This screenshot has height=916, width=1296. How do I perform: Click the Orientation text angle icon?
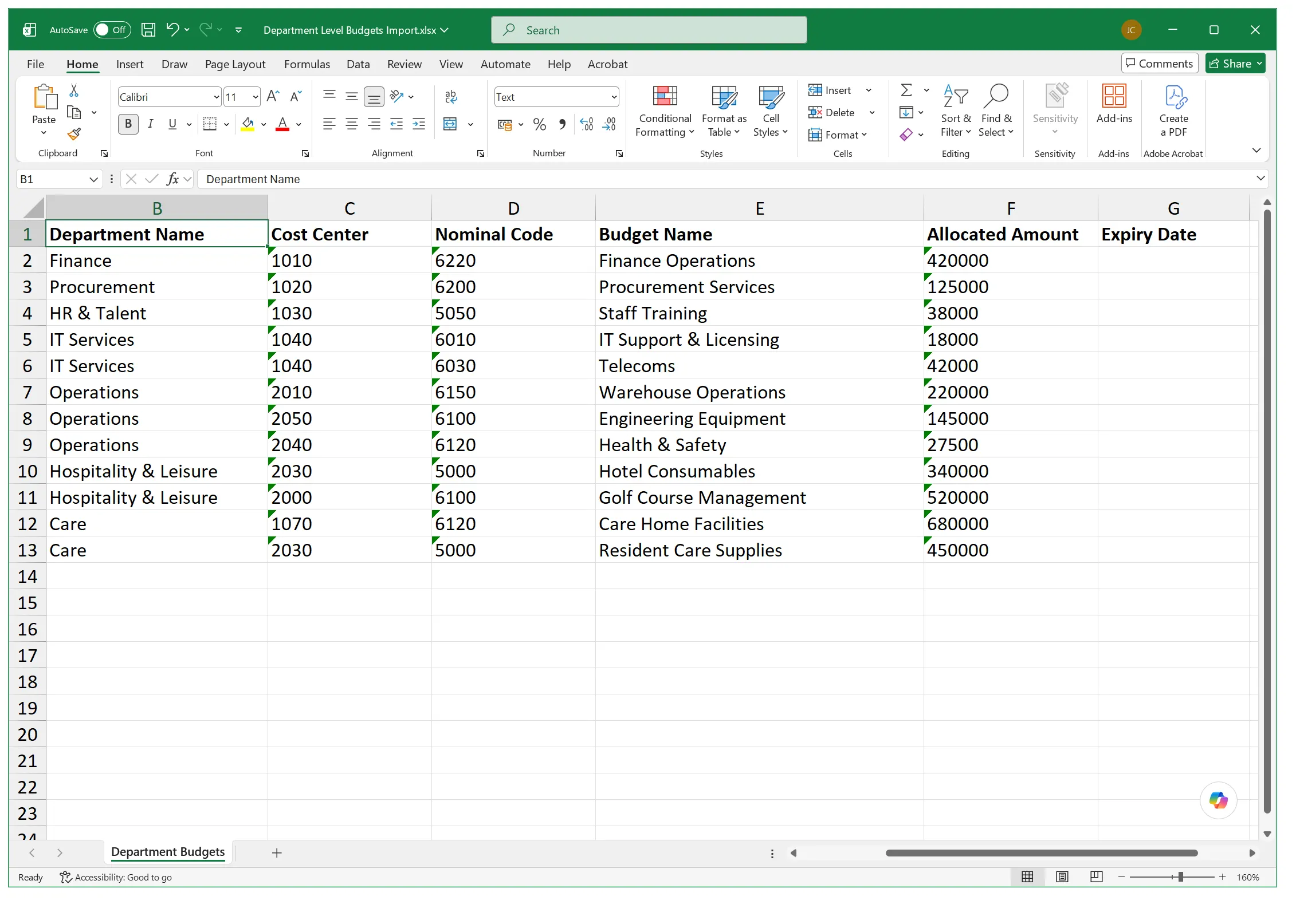pyautogui.click(x=396, y=96)
